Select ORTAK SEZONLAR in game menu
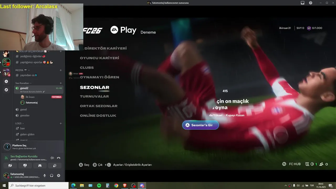The height and width of the screenshot is (189, 336). coord(99,106)
